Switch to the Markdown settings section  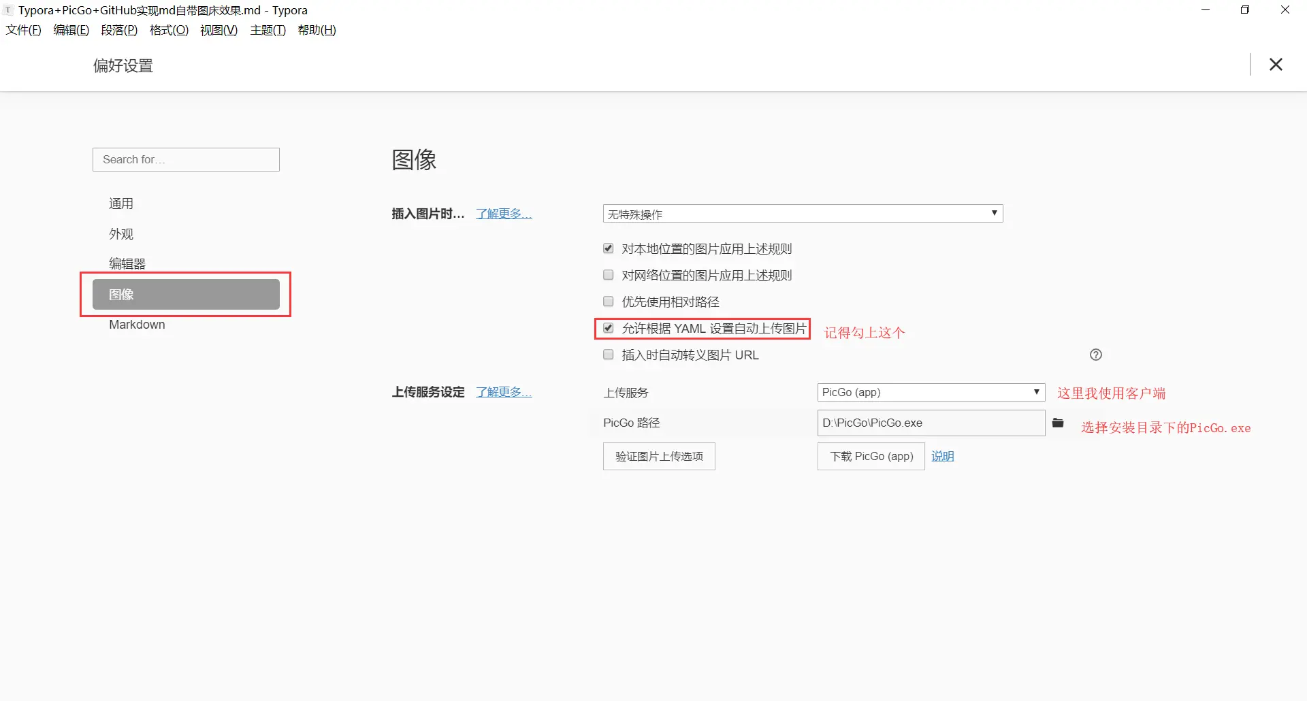pyautogui.click(x=136, y=325)
